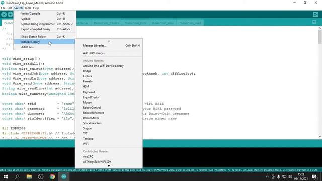Click the microphone tray icon
This screenshot has width=322, height=181.
coord(278,176)
